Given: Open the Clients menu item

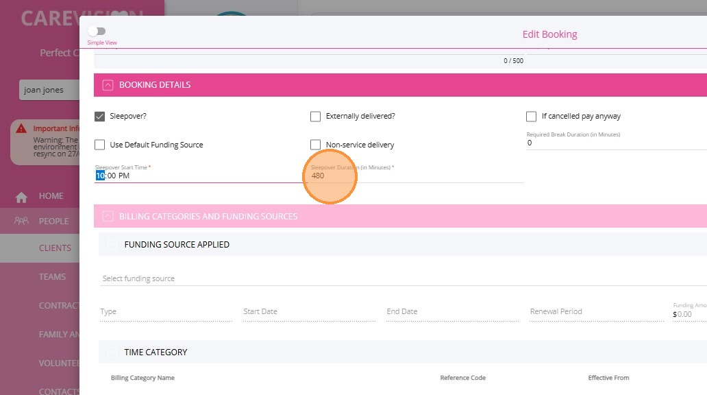Looking at the screenshot, I should click(x=55, y=248).
